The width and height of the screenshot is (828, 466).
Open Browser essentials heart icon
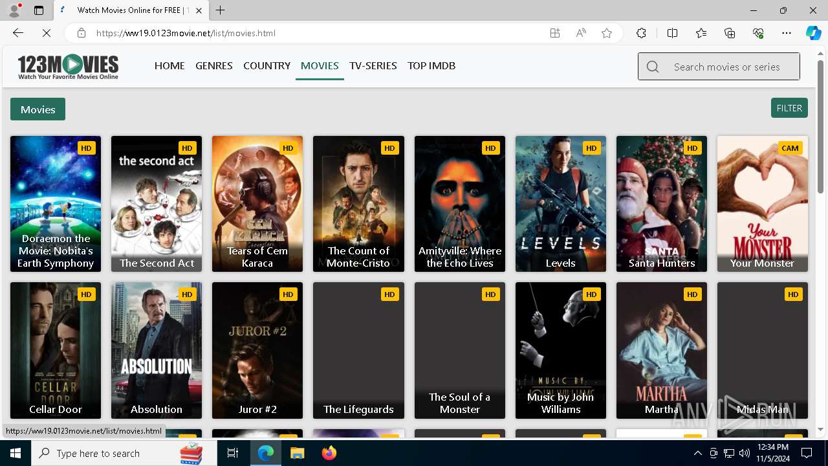[758, 33]
